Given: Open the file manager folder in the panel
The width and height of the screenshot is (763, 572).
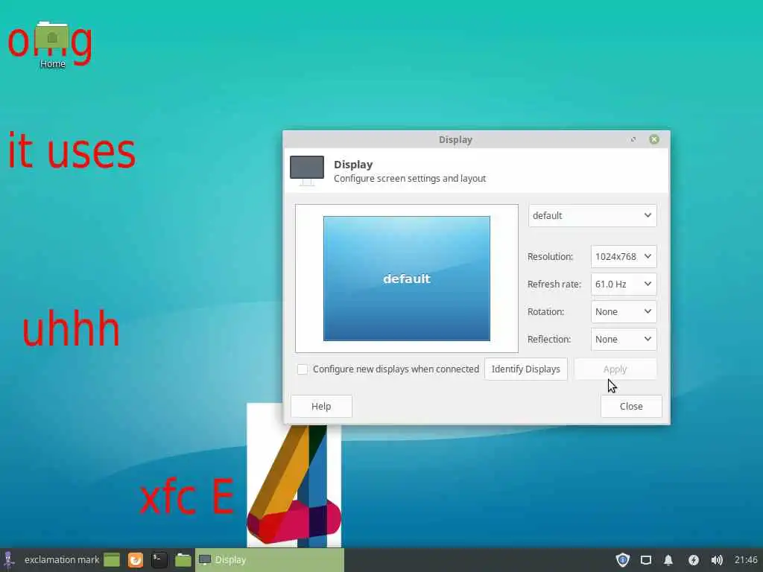Looking at the screenshot, I should [183, 560].
